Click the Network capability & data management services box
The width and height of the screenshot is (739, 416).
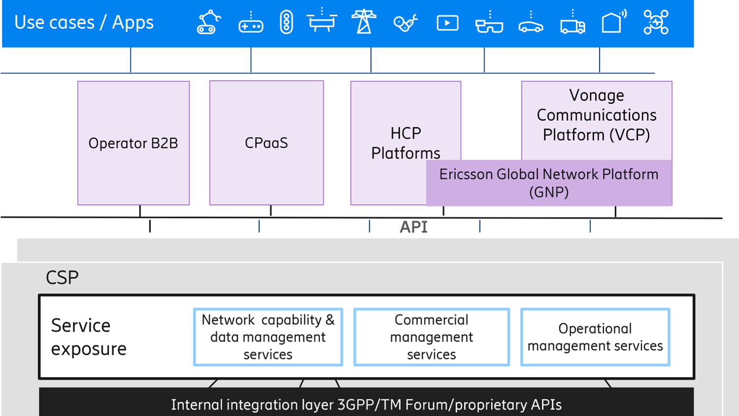pyautogui.click(x=268, y=337)
